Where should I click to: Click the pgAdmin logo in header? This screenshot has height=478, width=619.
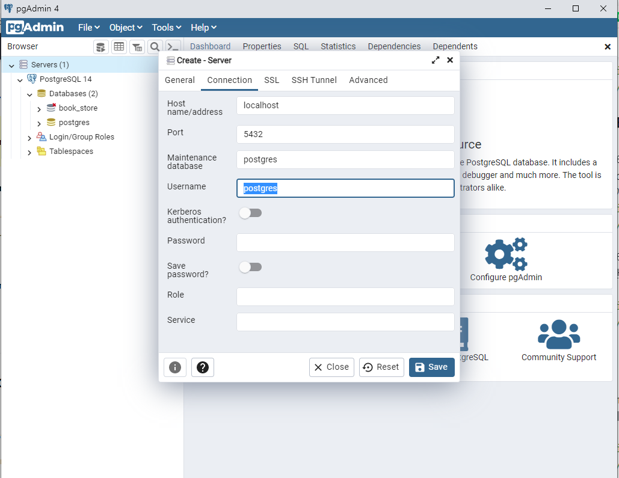point(35,27)
